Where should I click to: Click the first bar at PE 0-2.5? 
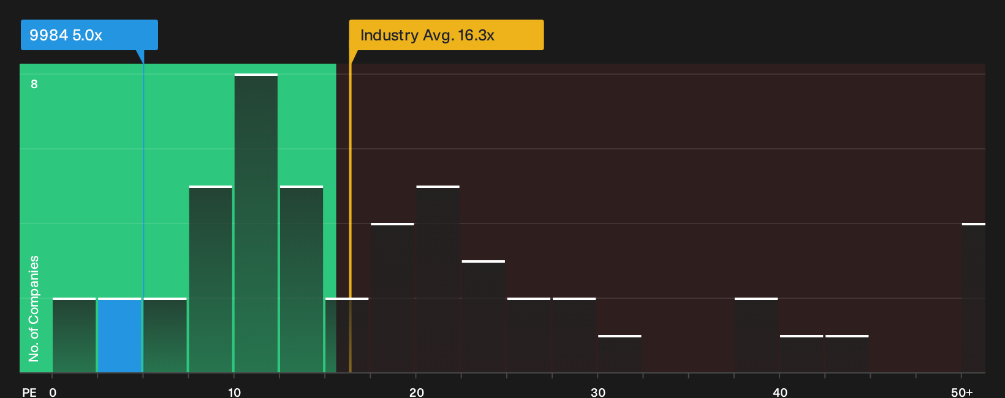pos(74,336)
